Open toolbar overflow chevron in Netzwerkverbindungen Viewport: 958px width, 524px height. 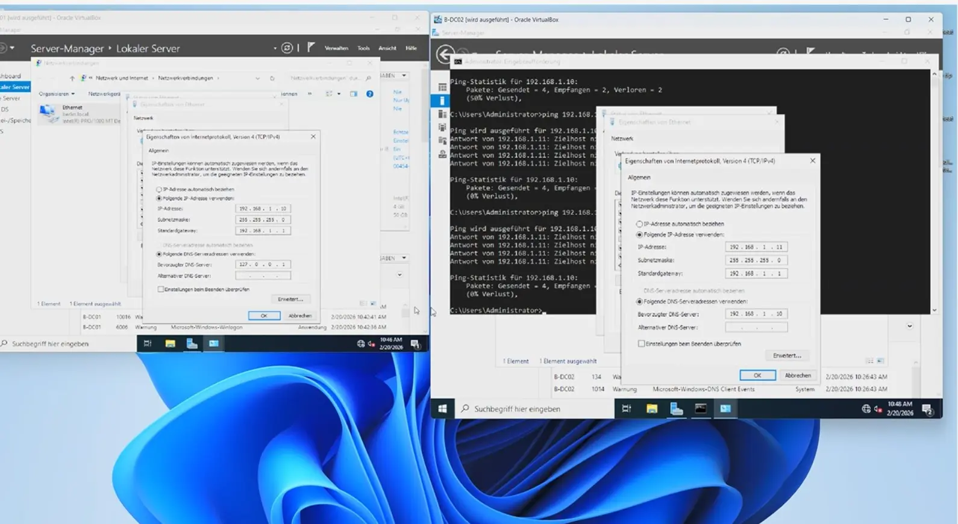[x=310, y=94]
